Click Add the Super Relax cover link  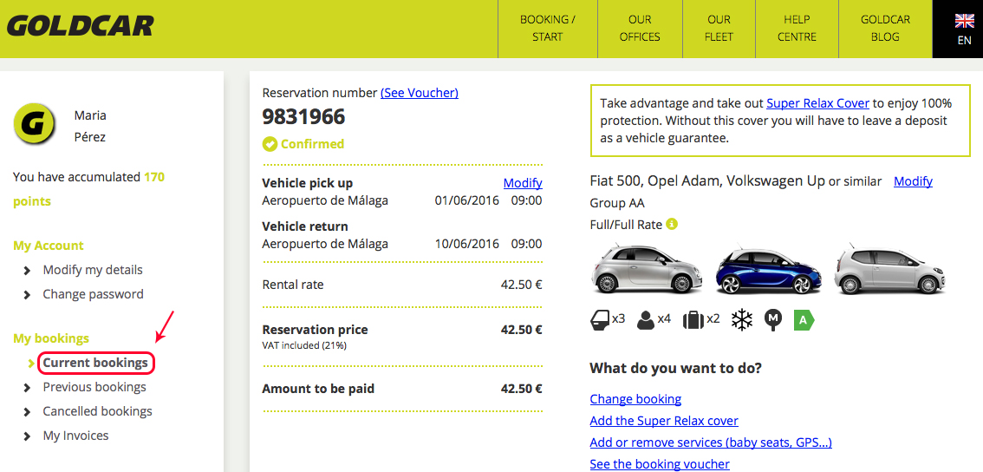664,421
